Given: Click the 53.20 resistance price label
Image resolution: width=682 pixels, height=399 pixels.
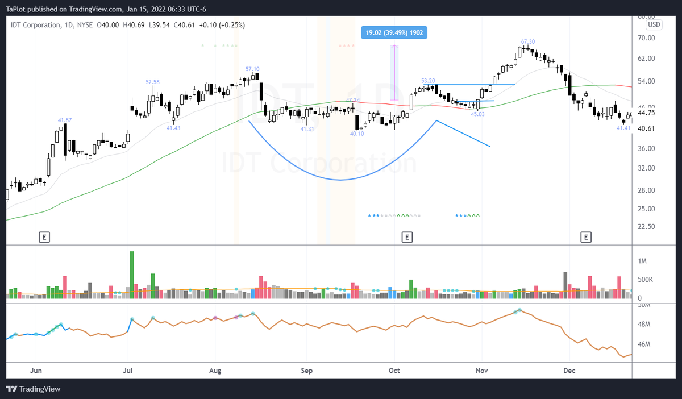Looking at the screenshot, I should click(429, 81).
